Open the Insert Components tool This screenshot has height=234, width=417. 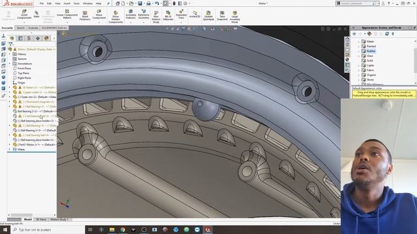pos(24,14)
